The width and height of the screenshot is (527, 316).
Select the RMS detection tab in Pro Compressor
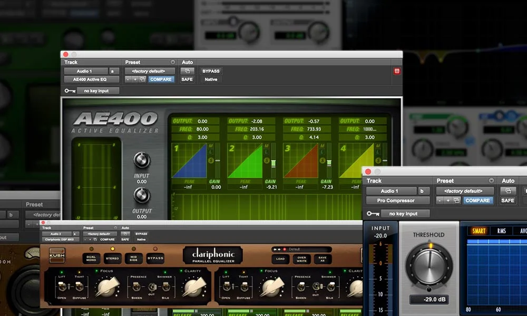pos(502,231)
